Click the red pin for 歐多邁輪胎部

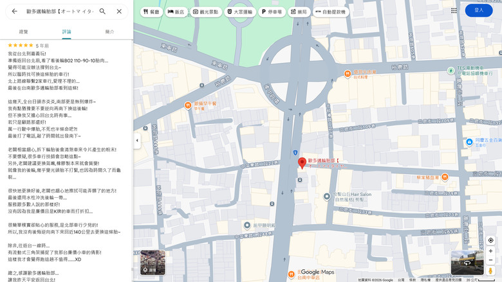tap(302, 163)
